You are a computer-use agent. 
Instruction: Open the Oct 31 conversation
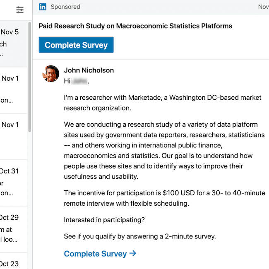(13, 183)
